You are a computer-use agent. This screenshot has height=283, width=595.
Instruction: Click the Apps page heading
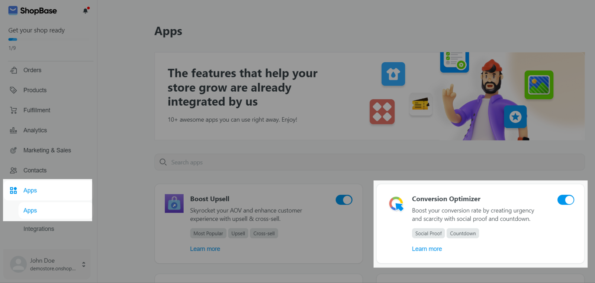[x=168, y=32]
